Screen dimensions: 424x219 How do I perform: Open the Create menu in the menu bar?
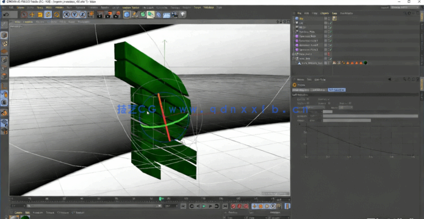pyautogui.click(x=21, y=7)
